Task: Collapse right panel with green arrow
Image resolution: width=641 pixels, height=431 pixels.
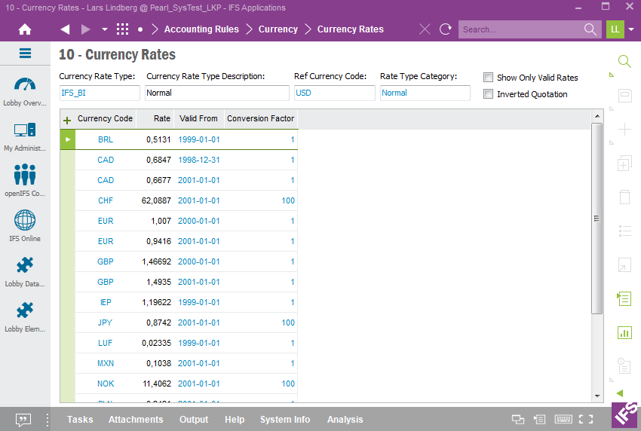Action: tap(620, 393)
